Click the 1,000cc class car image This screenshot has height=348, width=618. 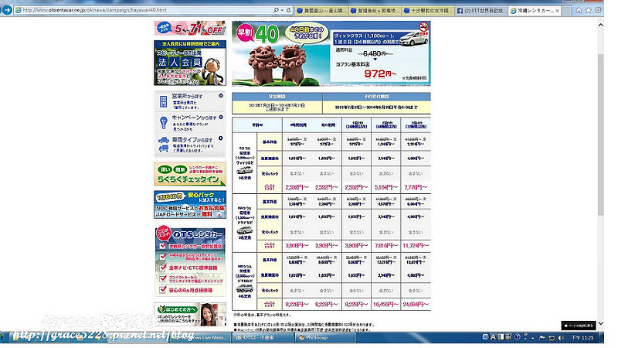point(244,170)
